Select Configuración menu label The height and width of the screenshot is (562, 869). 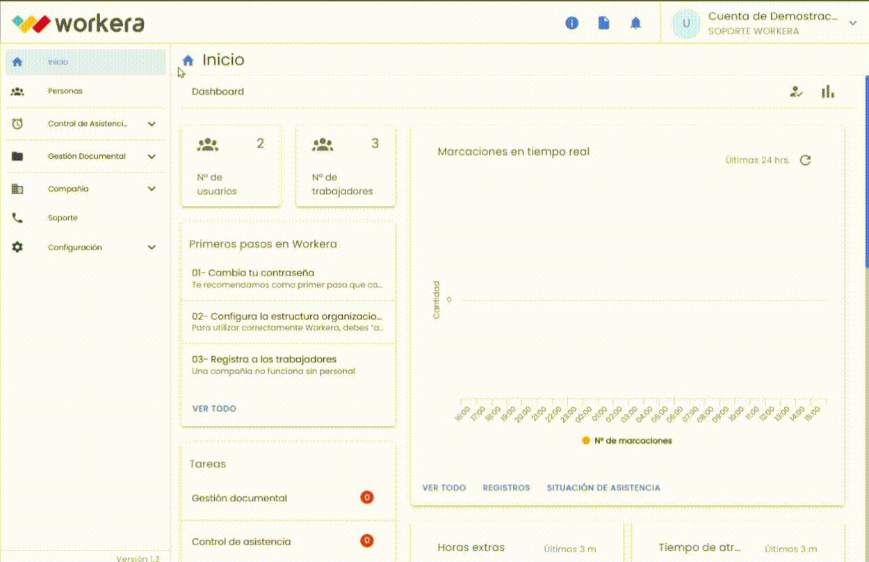click(x=75, y=248)
